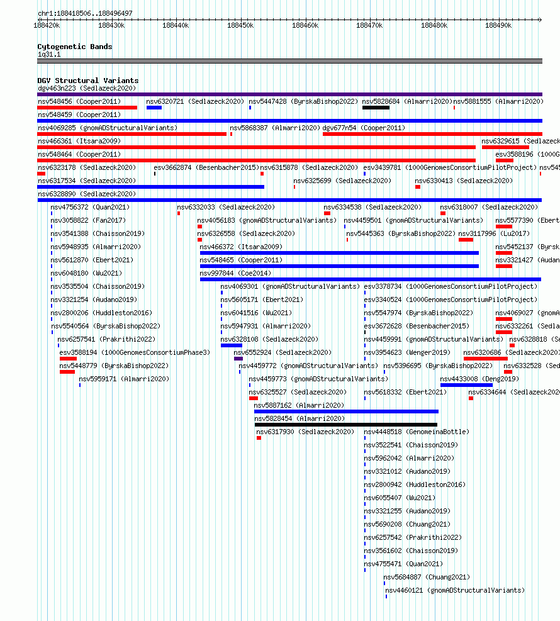
Task: Click the nsv4460121 (gnomADStructuralVariants) label
Action: click(455, 590)
